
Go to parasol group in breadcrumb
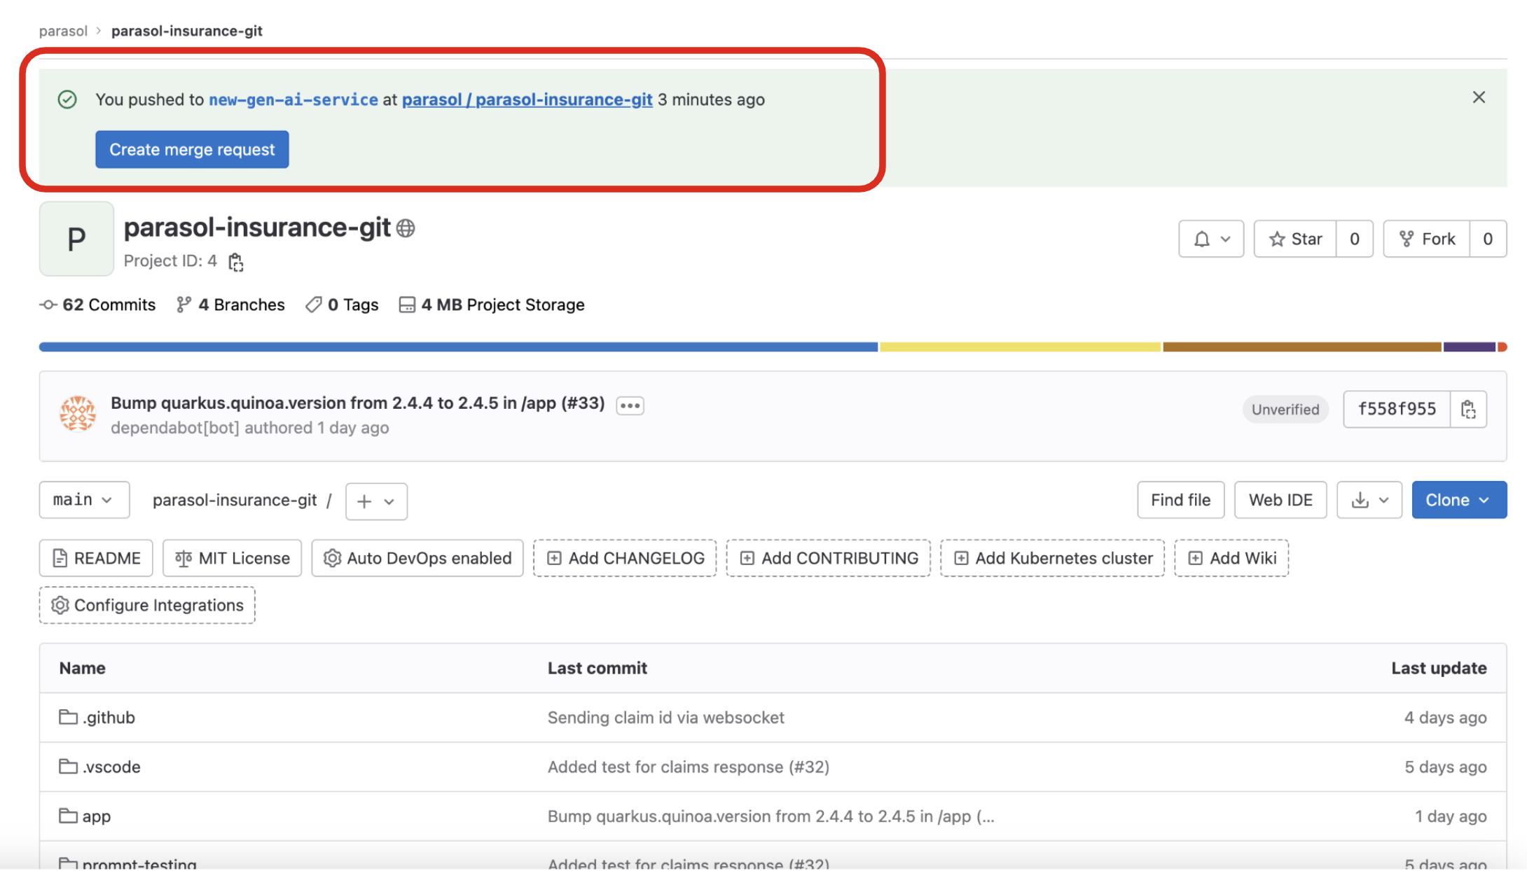63,31
